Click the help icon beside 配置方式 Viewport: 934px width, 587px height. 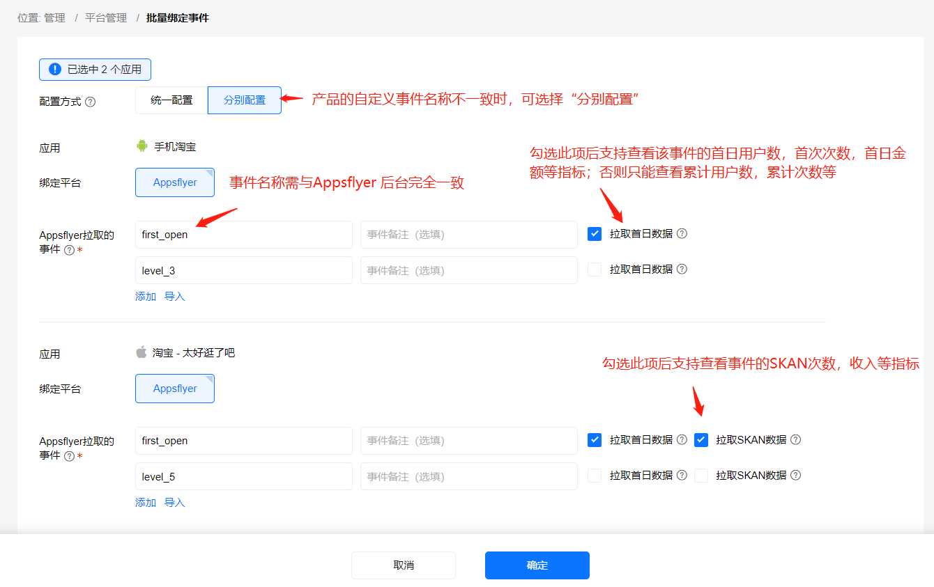pyautogui.click(x=90, y=102)
